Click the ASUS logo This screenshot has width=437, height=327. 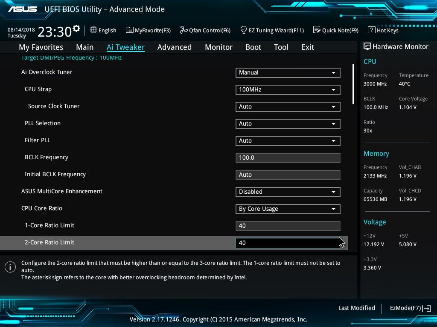[22, 9]
